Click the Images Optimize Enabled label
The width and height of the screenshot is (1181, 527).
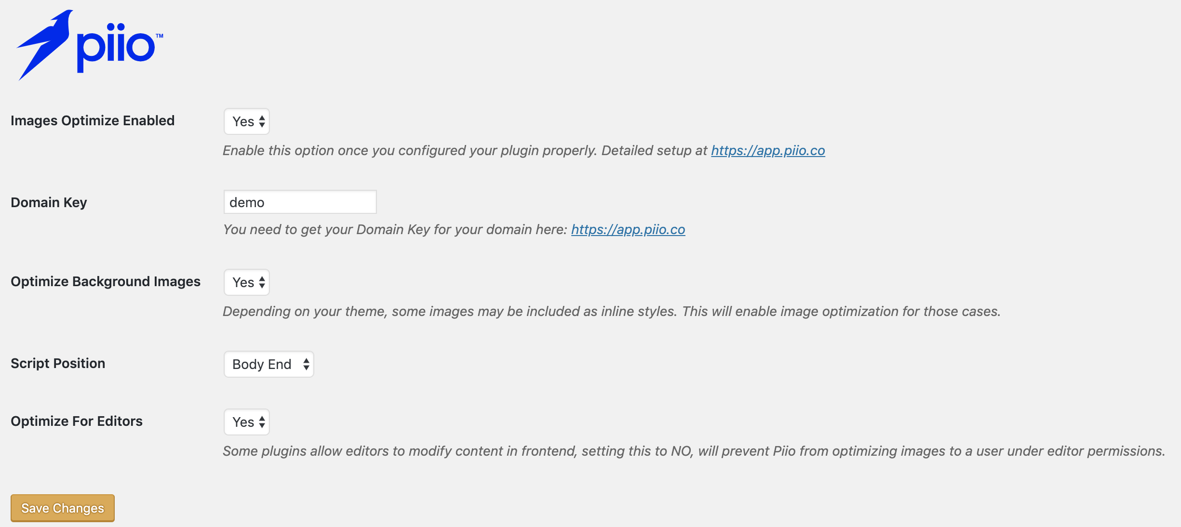point(93,120)
